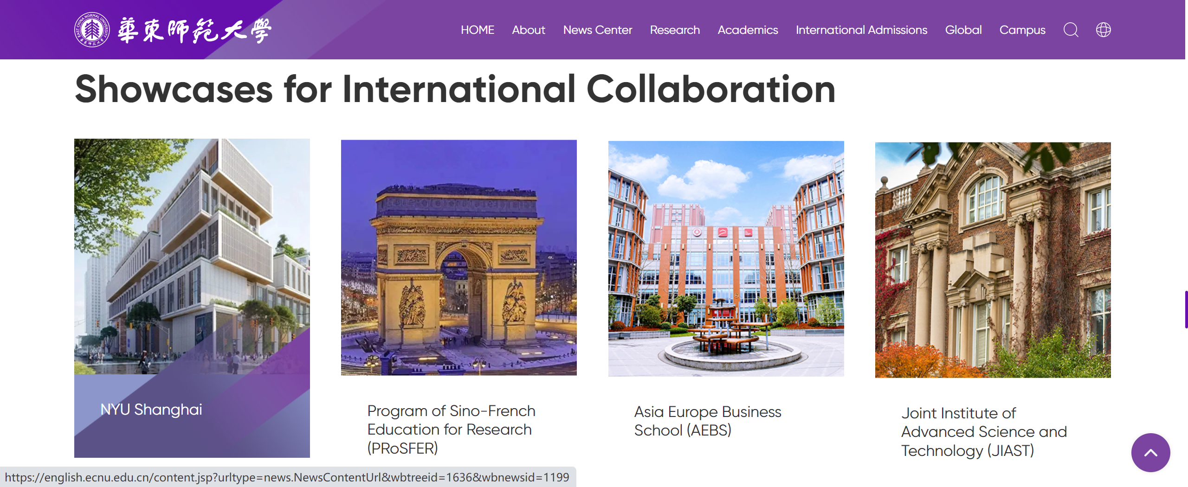
Task: Open the PRoSFER program title link
Action: [451, 429]
